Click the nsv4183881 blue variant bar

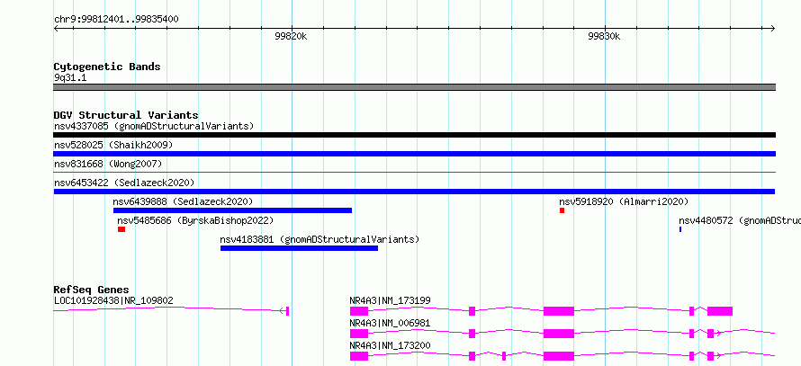tap(299, 248)
